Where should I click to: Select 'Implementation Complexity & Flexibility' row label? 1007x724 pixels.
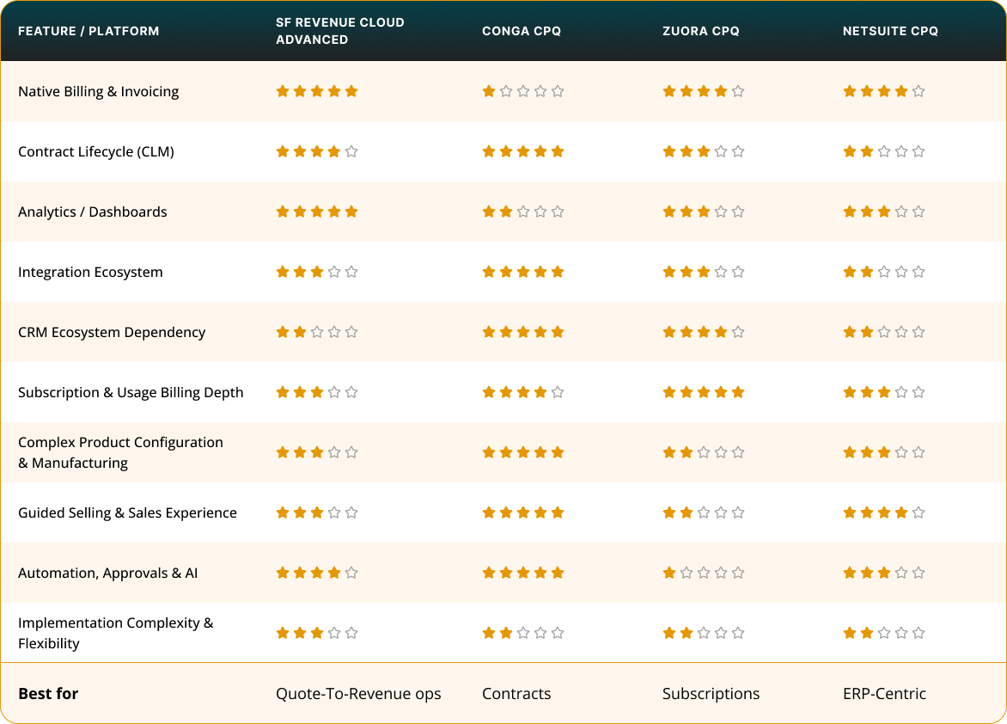[116, 634]
